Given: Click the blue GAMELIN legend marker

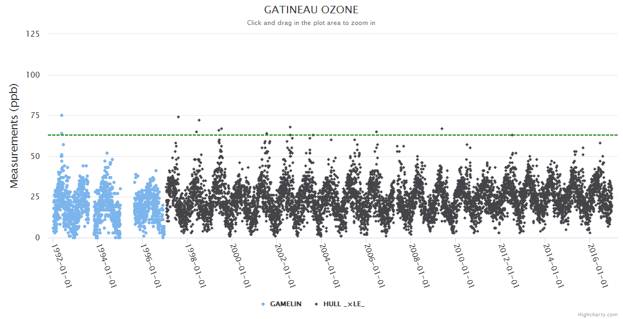Looking at the screenshot, I should click(x=263, y=304).
